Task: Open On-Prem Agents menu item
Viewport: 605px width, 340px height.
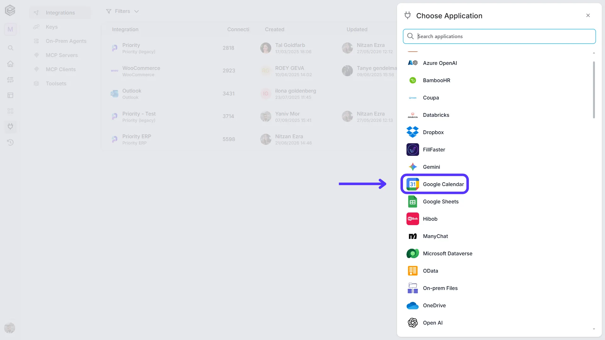Action: click(x=60, y=41)
